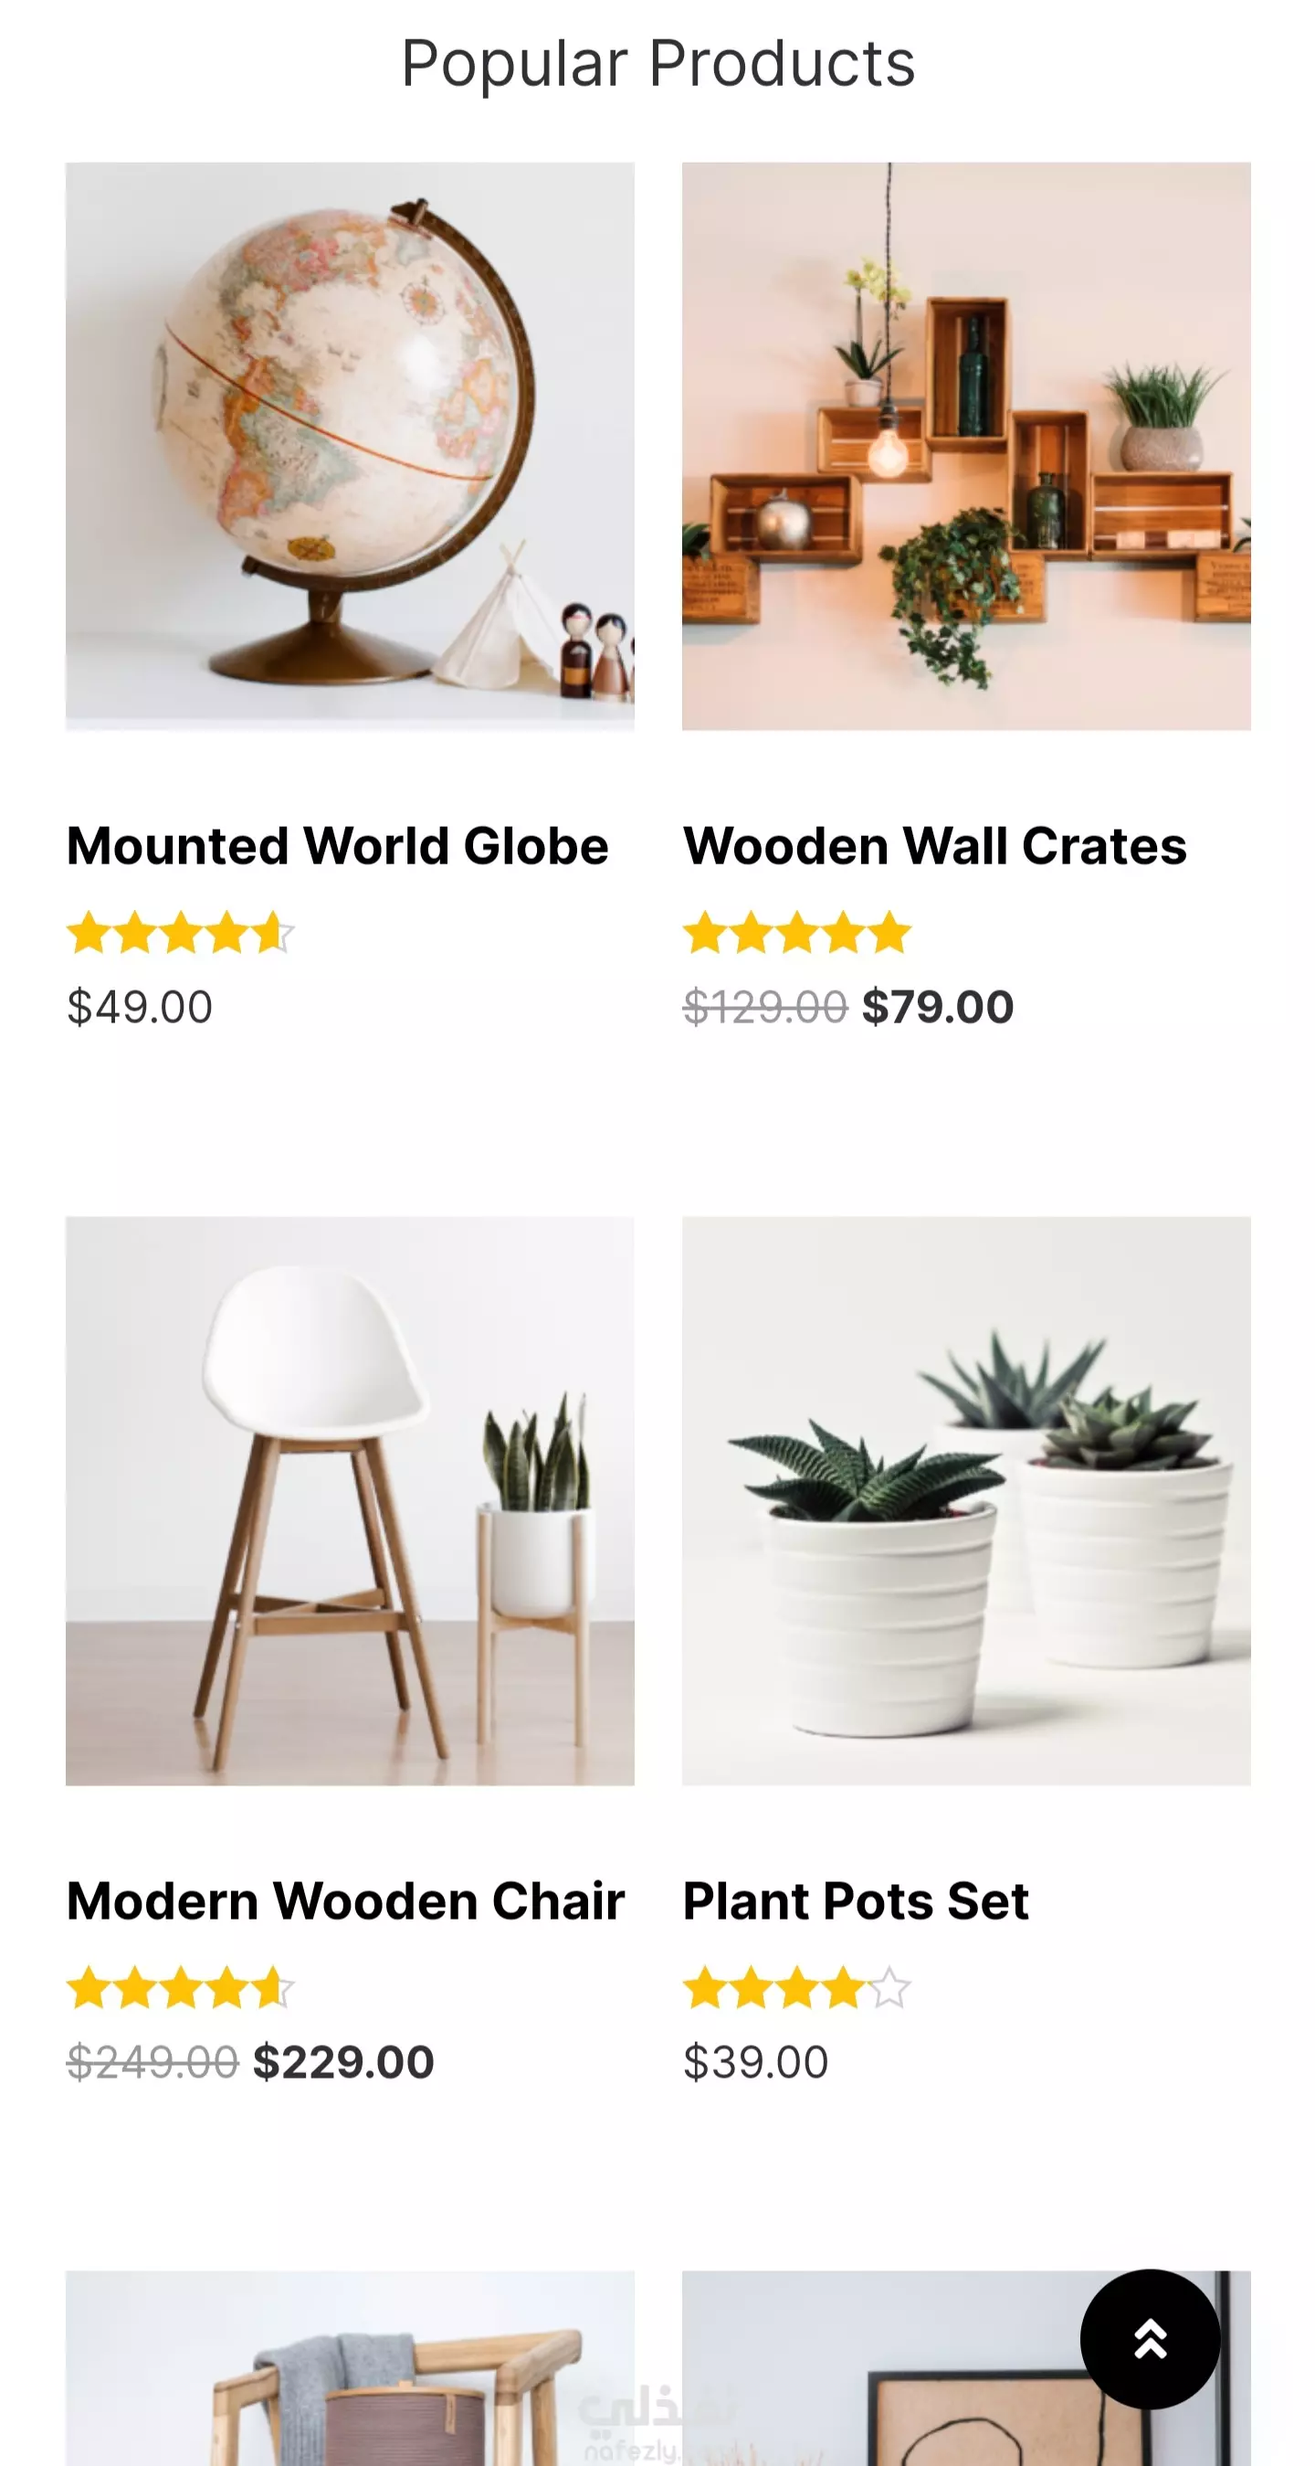The height and width of the screenshot is (2466, 1315).
Task: Click the $39.00 price of plant pots
Action: point(756,2062)
